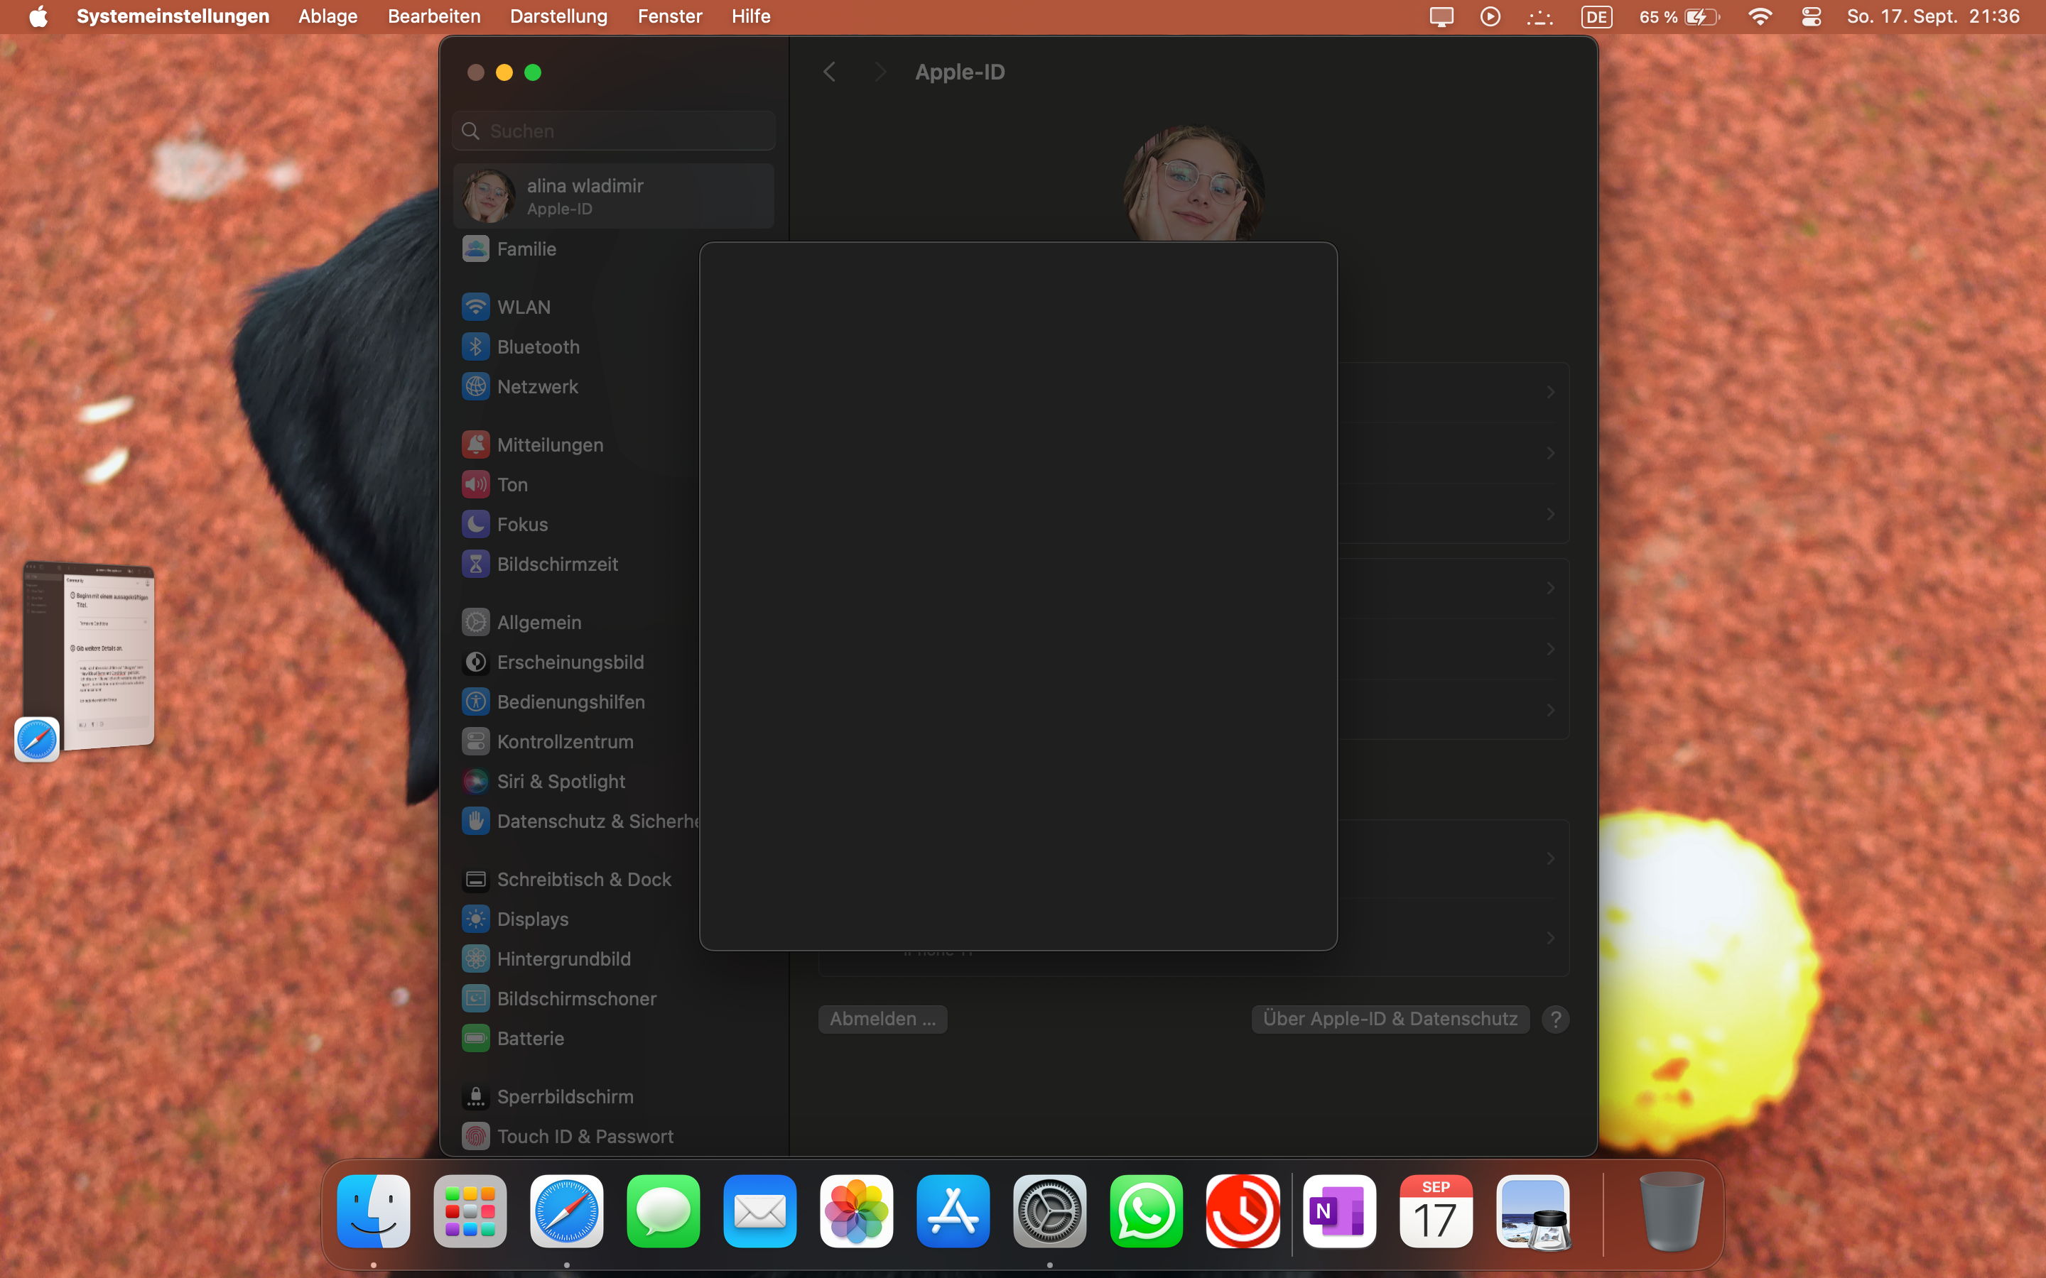Open WLAN settings in sidebar
Image resolution: width=2046 pixels, height=1278 pixels.
(x=524, y=307)
